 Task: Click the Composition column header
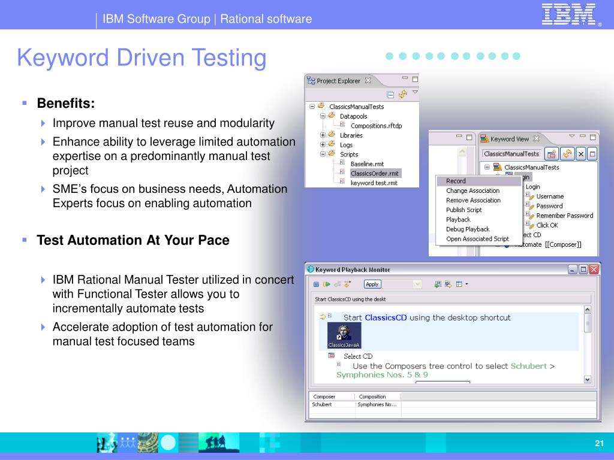coord(378,397)
